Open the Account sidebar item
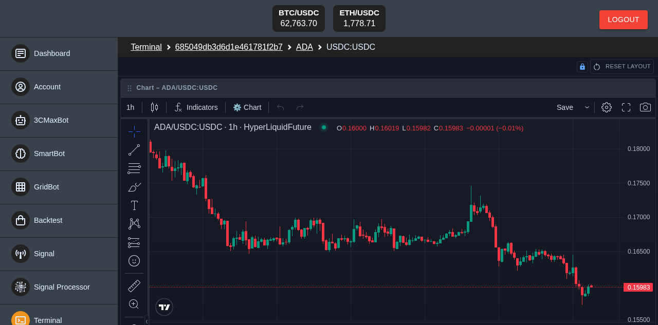Screen dimensions: 658x325 59,87
